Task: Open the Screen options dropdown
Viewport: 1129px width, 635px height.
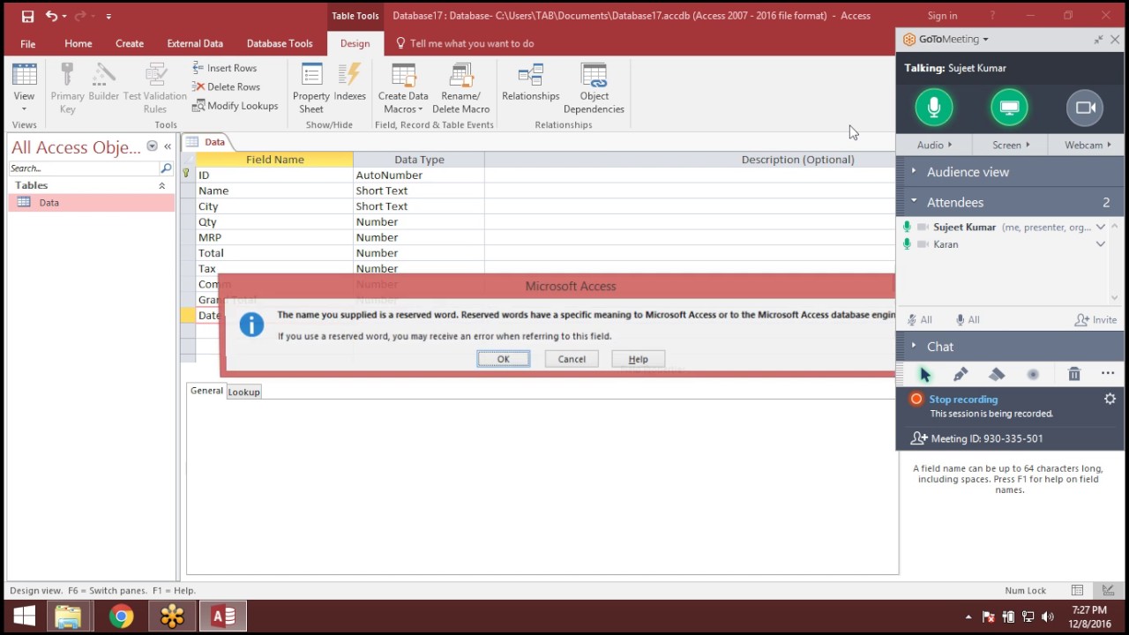Action: (x=1011, y=145)
